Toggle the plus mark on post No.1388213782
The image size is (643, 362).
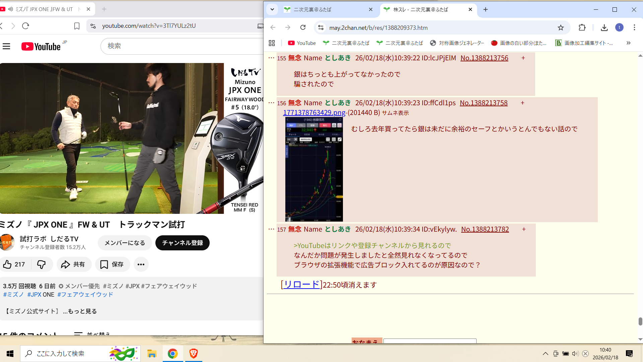pyautogui.click(x=524, y=229)
